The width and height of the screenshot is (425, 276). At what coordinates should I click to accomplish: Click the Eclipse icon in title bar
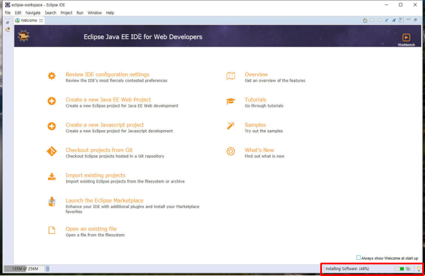8,4
